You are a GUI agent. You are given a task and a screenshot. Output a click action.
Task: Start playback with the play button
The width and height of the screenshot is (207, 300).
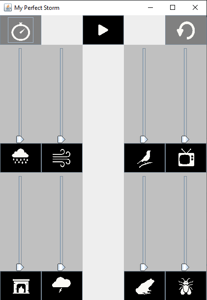point(103,30)
